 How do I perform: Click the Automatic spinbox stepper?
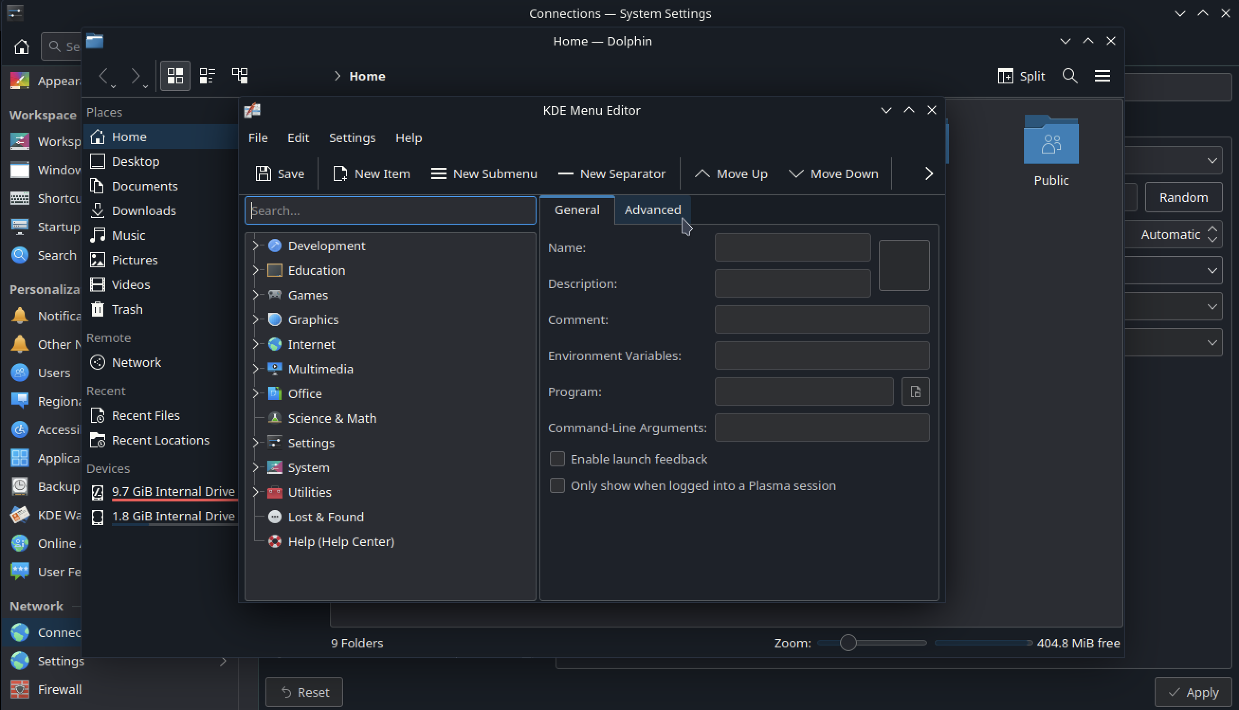click(x=1212, y=235)
